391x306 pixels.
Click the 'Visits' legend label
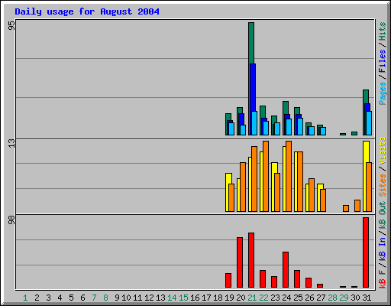pos(382,151)
